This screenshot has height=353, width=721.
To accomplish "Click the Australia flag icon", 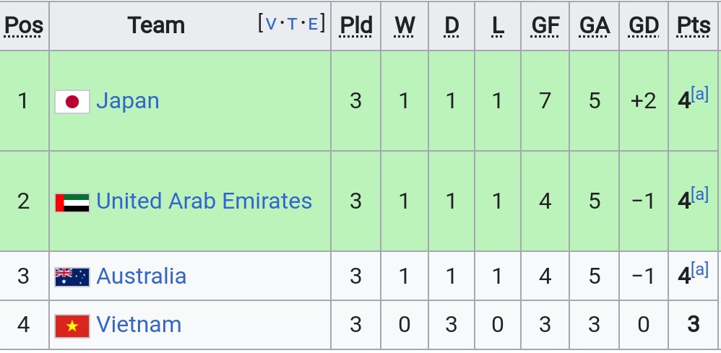I will 72,277.
